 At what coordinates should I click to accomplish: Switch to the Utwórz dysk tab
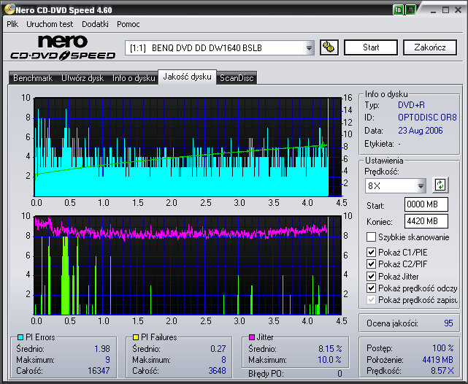point(83,78)
